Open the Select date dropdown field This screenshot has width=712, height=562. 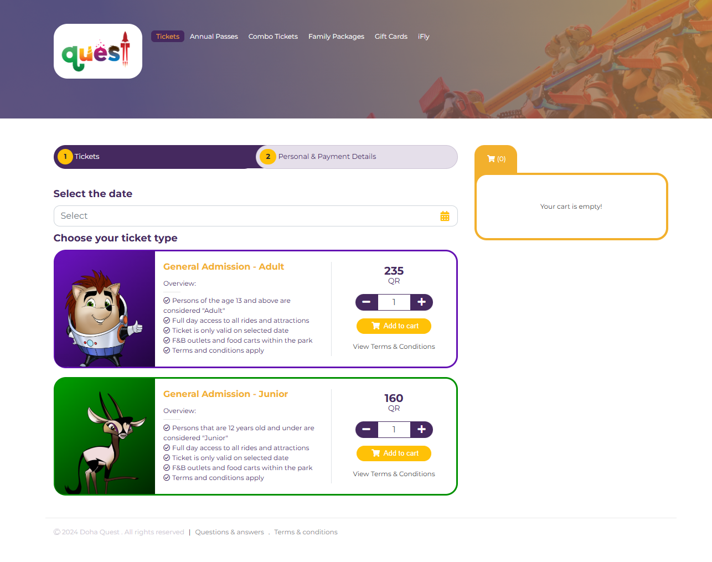256,216
